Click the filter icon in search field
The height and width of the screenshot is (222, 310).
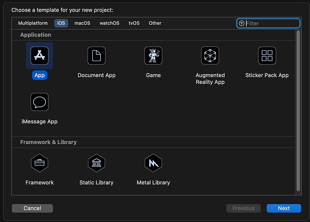point(242,23)
